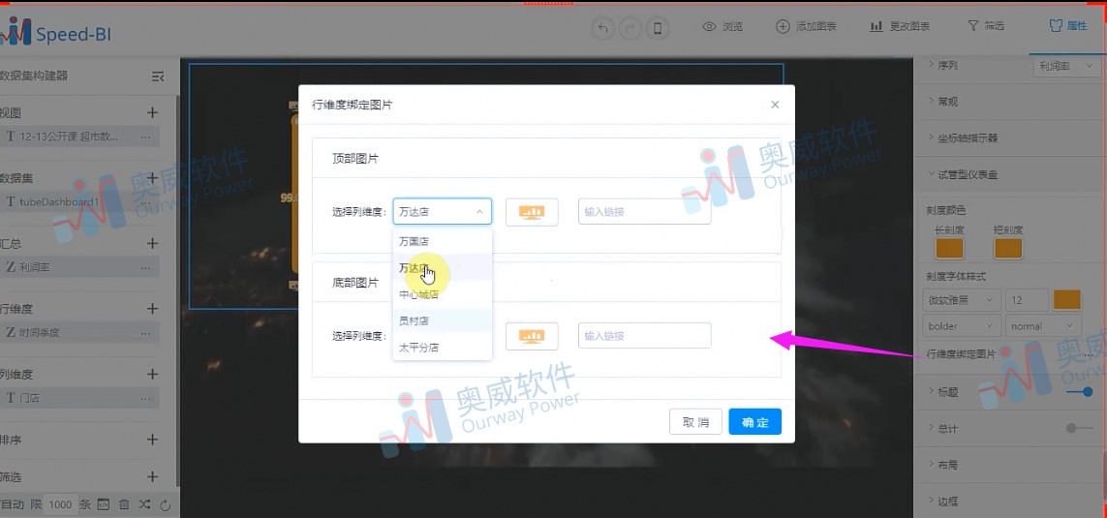Choose image for 顶部图片 via picture button

point(532,212)
